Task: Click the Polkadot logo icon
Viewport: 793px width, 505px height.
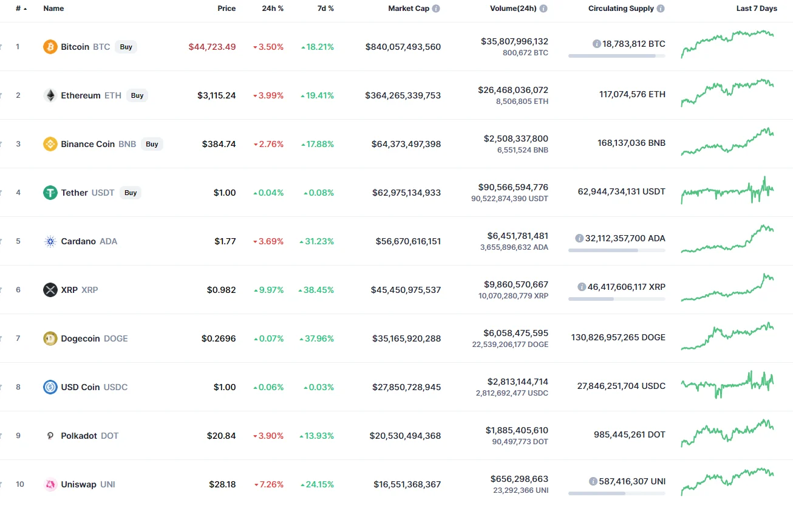Action: [50, 436]
